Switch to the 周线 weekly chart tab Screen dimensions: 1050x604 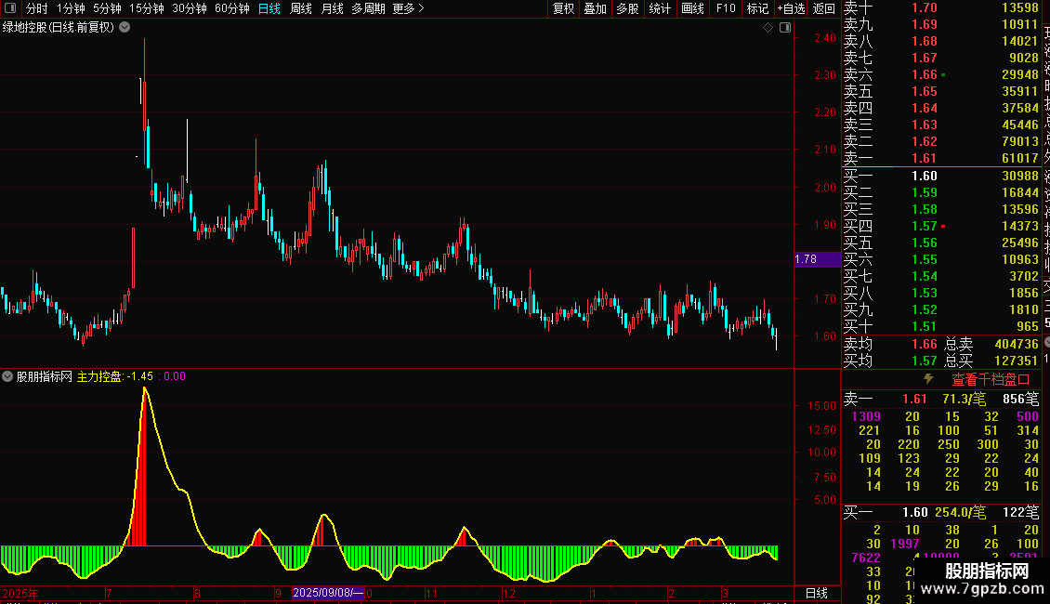coord(301,8)
